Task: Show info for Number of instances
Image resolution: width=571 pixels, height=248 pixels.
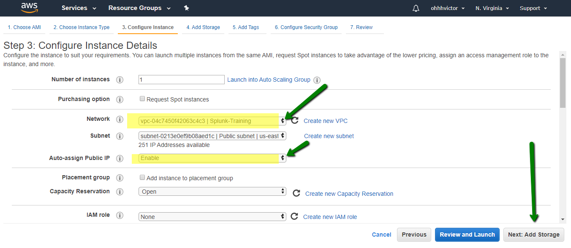Action: 120,80
